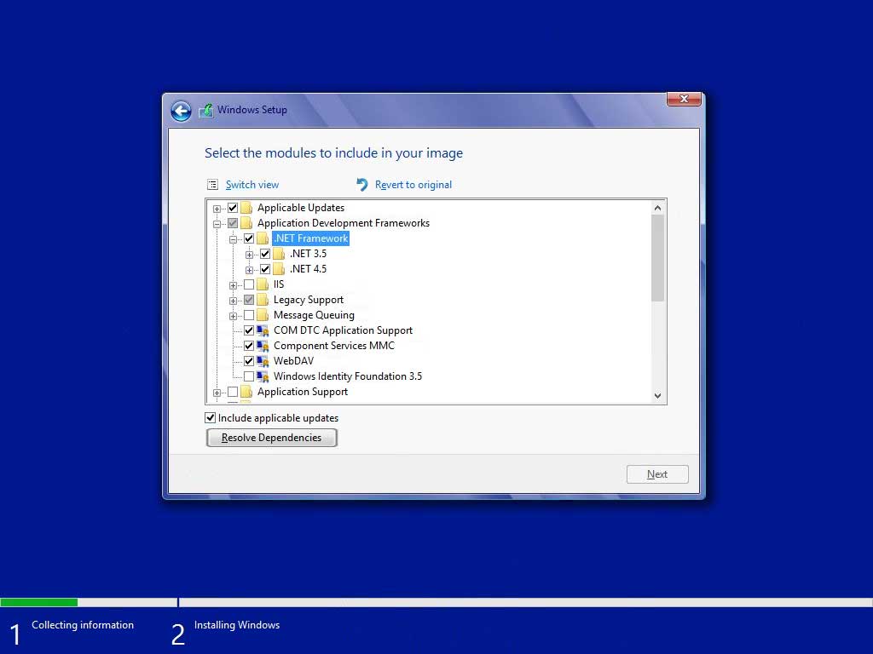Click the Application Support folder icon

[246, 392]
